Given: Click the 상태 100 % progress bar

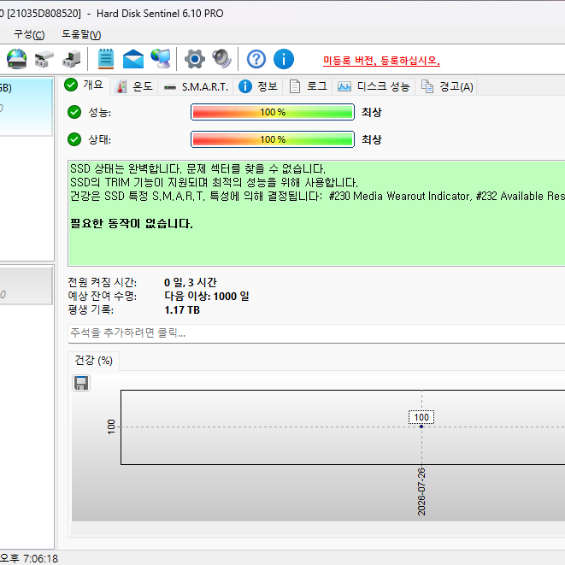Looking at the screenshot, I should [x=273, y=139].
